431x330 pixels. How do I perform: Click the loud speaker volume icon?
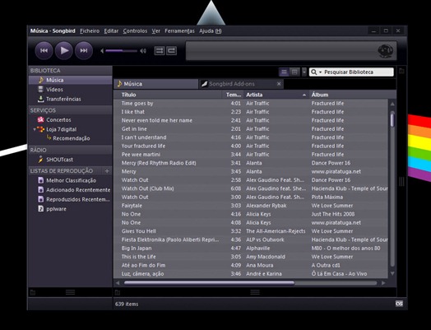143,50
